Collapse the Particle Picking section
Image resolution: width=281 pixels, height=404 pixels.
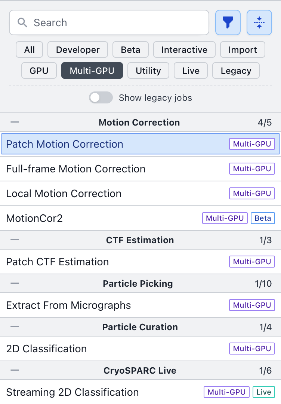pos(15,283)
